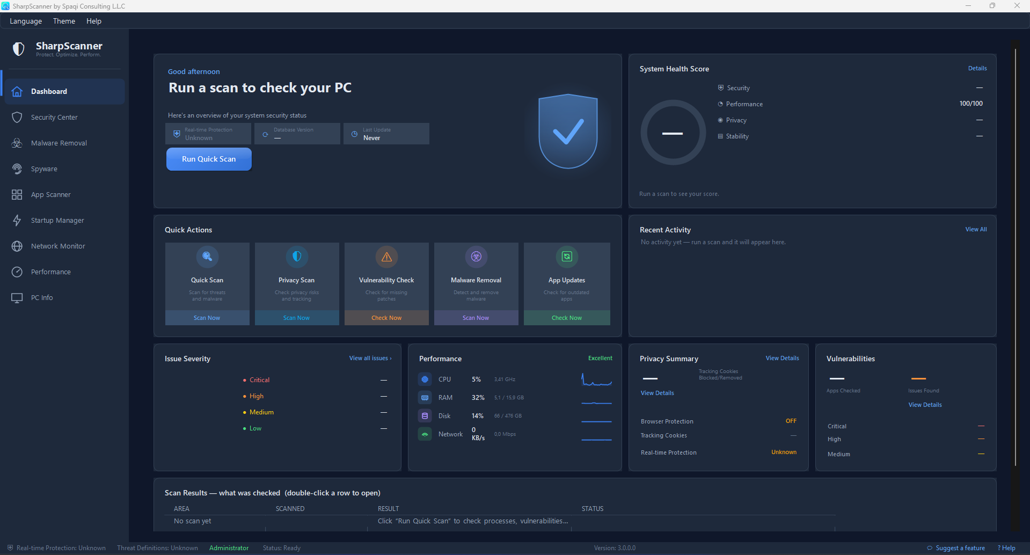Click the Vulnerability Check warning triangle icon
1030x555 pixels.
point(386,257)
